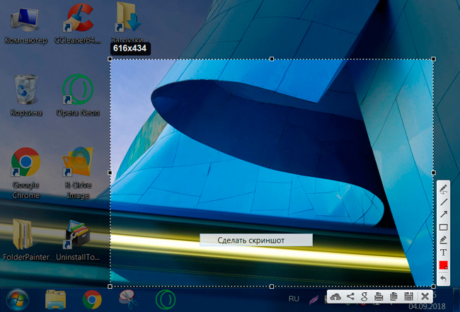This screenshot has height=312, width=460.
Task: Select the Marker highlighter tool
Action: 444,240
